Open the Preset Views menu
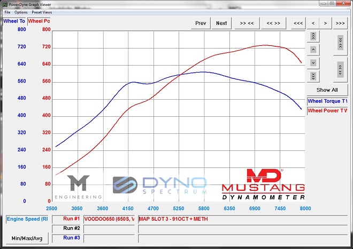The height and width of the screenshot is (249, 353). coord(41,12)
